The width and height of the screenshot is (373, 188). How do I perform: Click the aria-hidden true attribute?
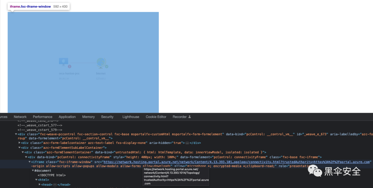click(x=167, y=143)
